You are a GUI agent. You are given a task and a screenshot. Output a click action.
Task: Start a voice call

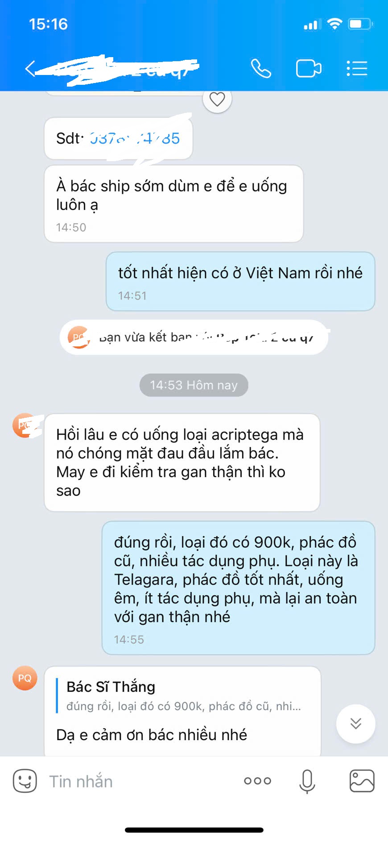tap(261, 69)
